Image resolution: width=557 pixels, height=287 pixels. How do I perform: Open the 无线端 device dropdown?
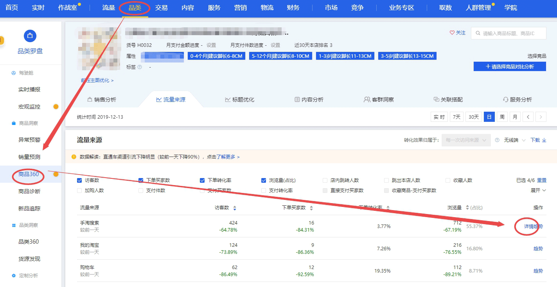point(514,140)
